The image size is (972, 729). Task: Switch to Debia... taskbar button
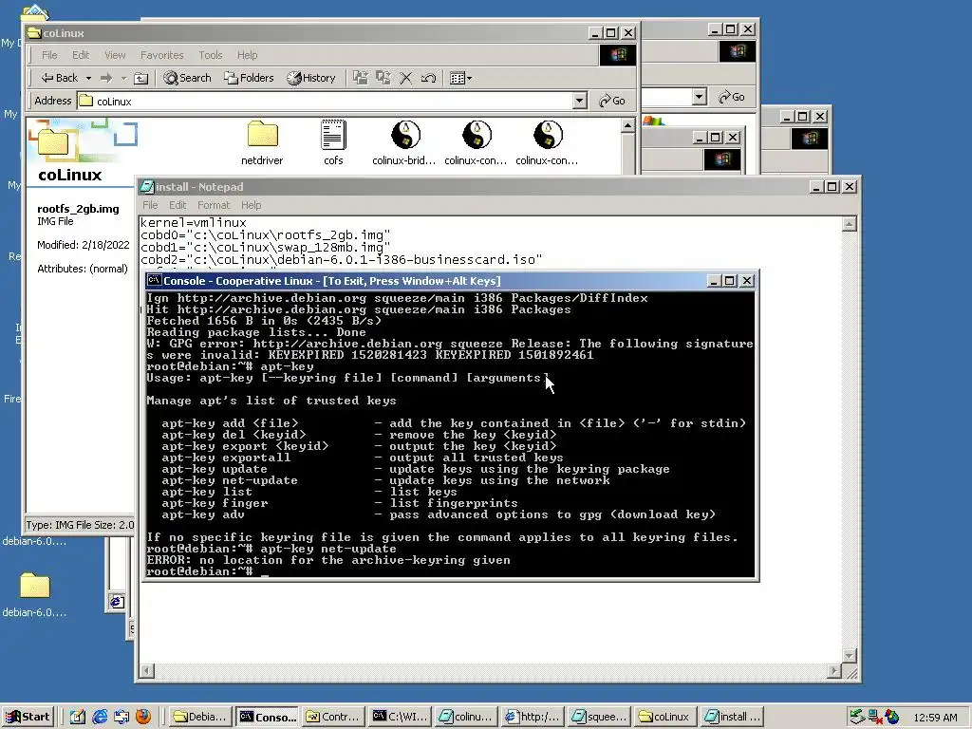coord(199,717)
